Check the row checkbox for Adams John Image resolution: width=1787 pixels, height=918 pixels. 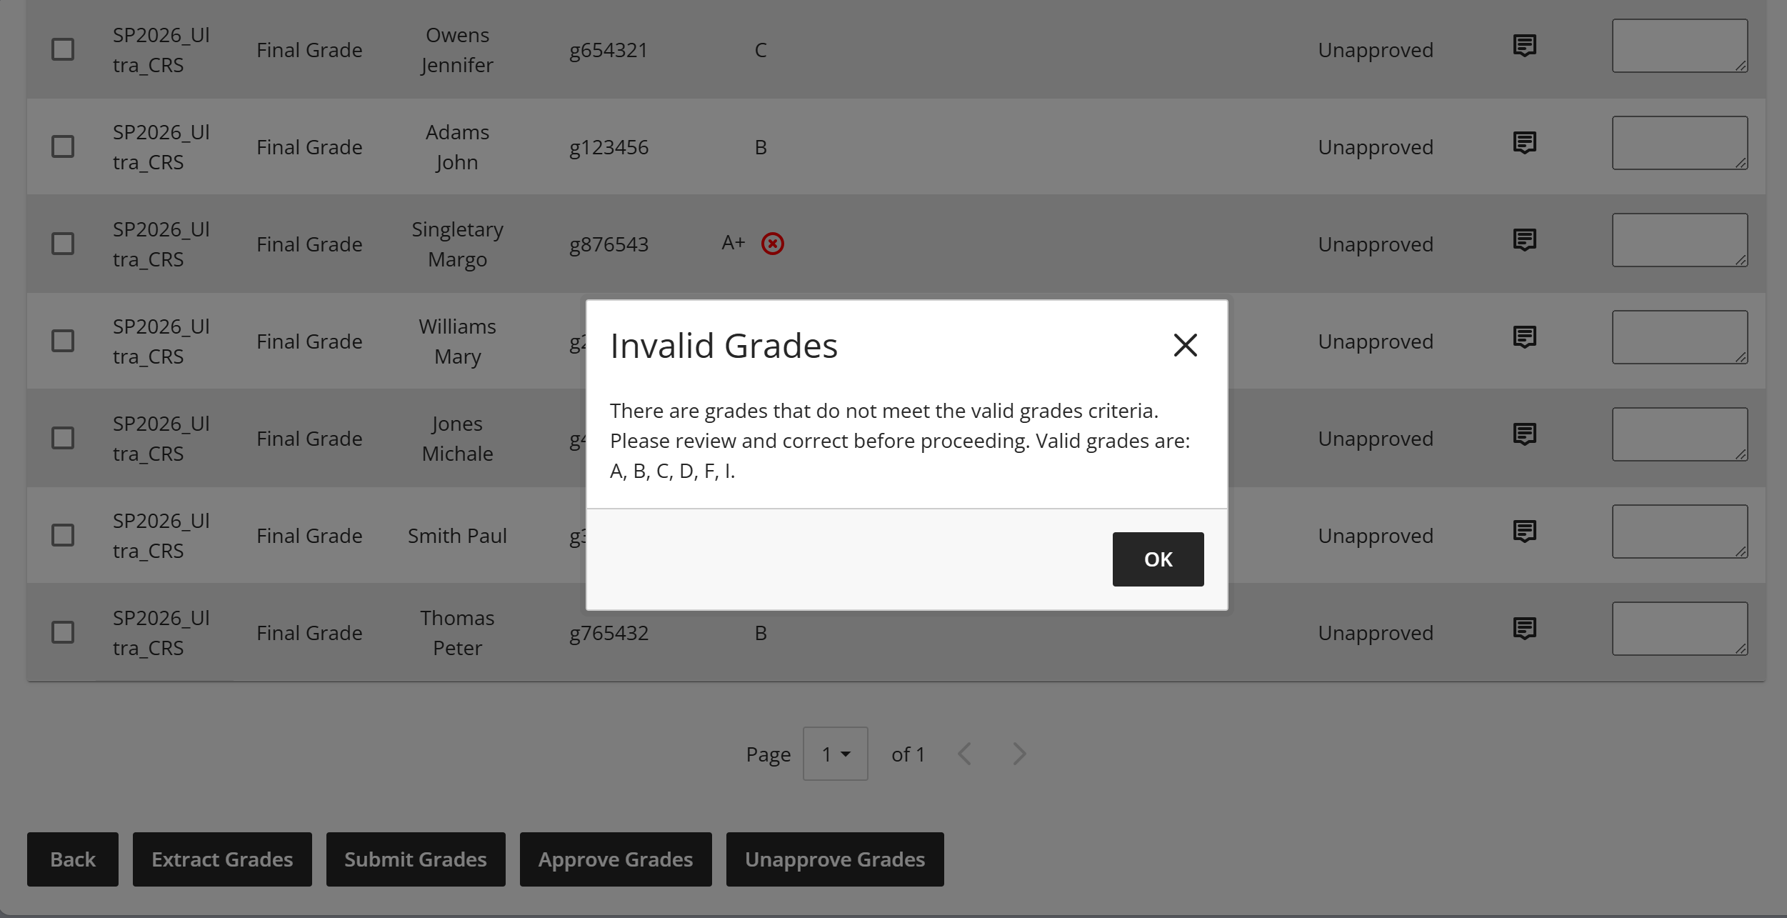(x=63, y=146)
